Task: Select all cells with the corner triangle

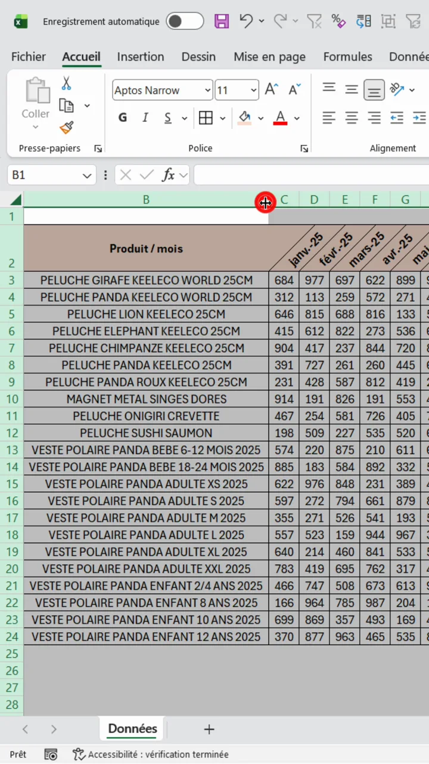Action: pyautogui.click(x=15, y=199)
